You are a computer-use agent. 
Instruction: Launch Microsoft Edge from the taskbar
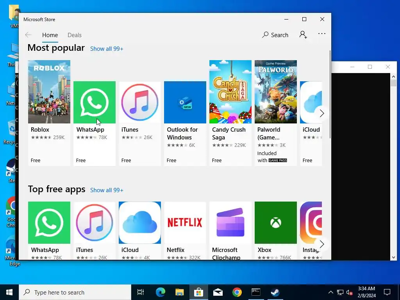(161, 292)
